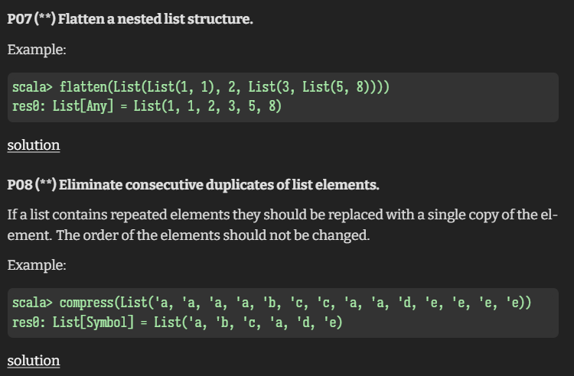The width and height of the screenshot is (574, 376).
Task: Click the List('a, 'b, 'c, 'a, 'd, 'e) result
Action: (248, 323)
